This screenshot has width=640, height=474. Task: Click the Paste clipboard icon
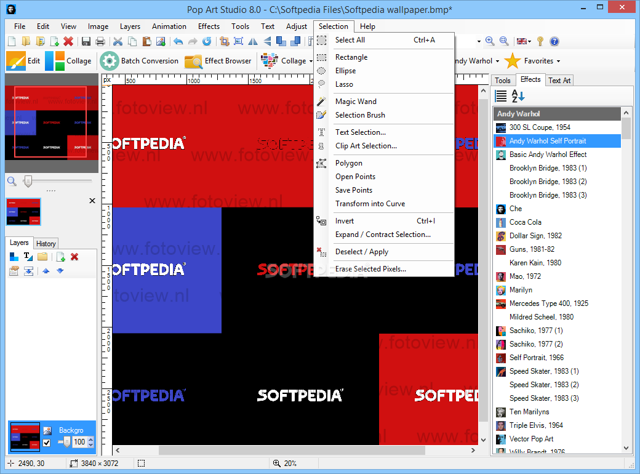[x=146, y=41]
